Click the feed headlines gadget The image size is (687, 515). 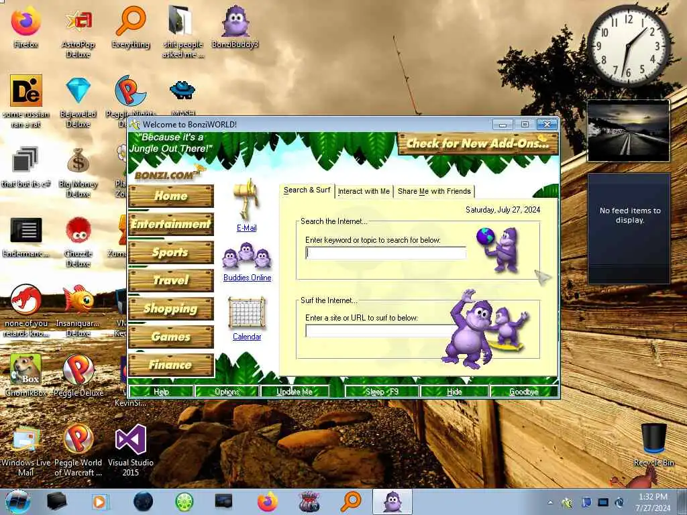point(629,228)
